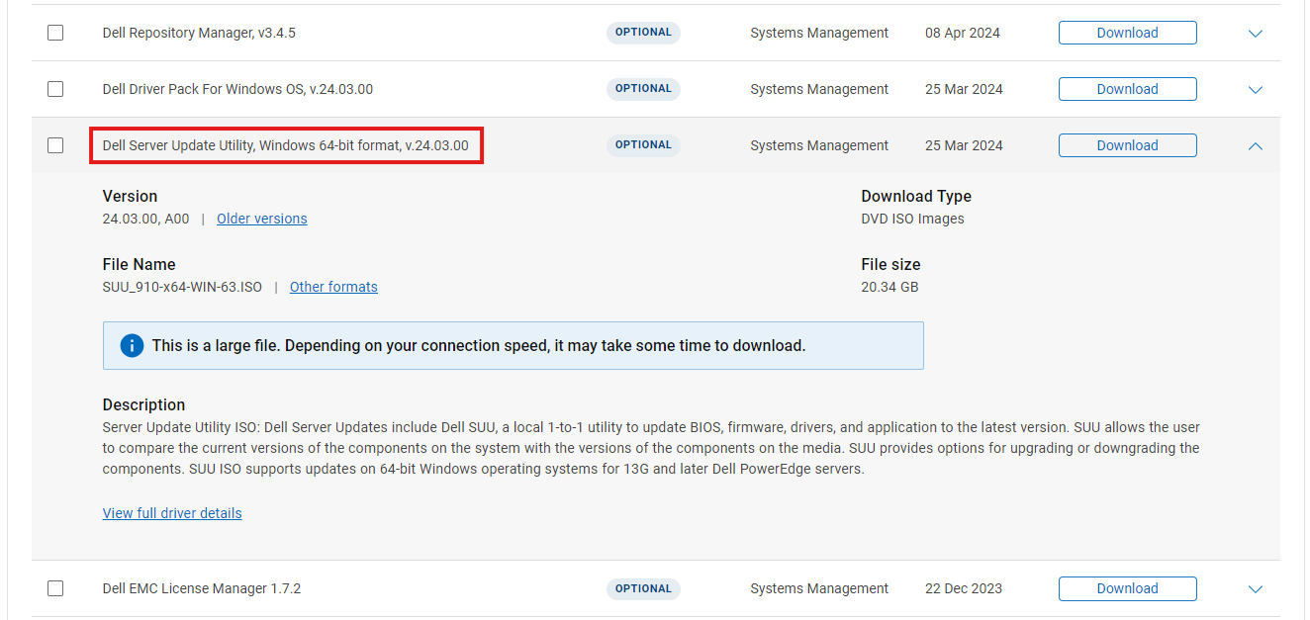The image size is (1310, 620).
Task: Click the SUU_910-x64-WIN-63.ISO file name
Action: [182, 286]
